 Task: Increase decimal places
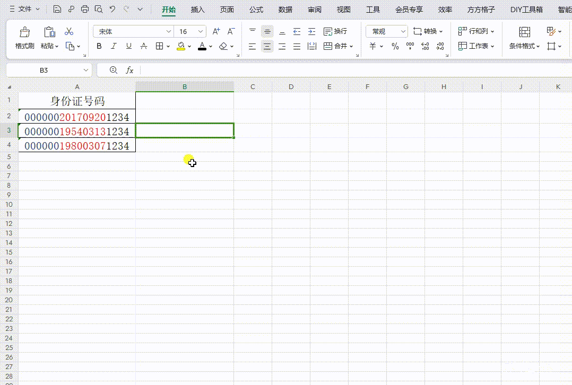click(x=425, y=46)
